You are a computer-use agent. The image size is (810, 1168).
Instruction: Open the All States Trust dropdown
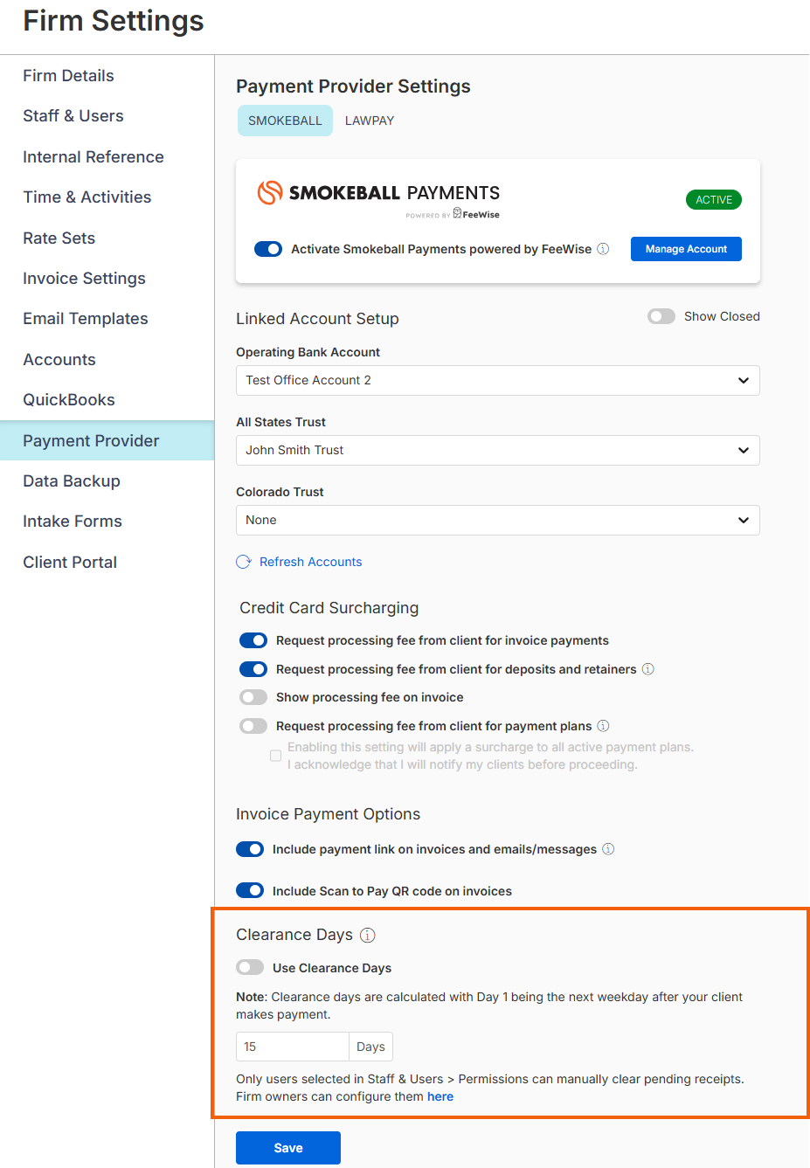coord(498,450)
